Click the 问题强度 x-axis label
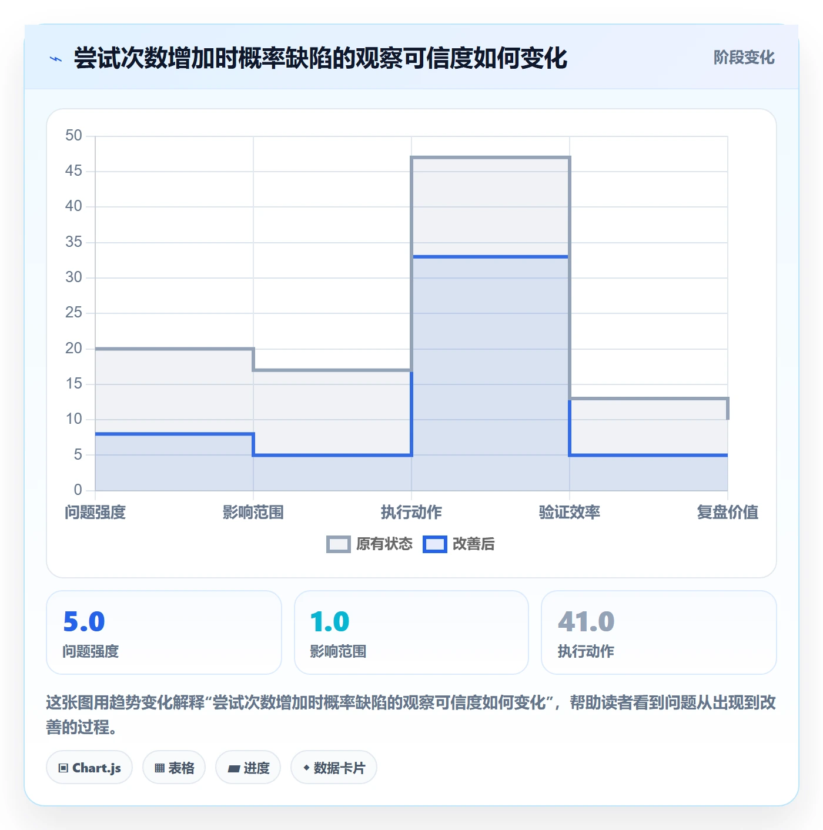The width and height of the screenshot is (823, 830). coord(95,513)
